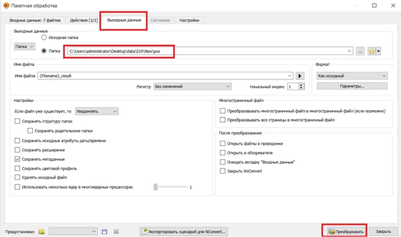Open the Папка output type dropdown
The image size is (401, 237).
pos(24,46)
